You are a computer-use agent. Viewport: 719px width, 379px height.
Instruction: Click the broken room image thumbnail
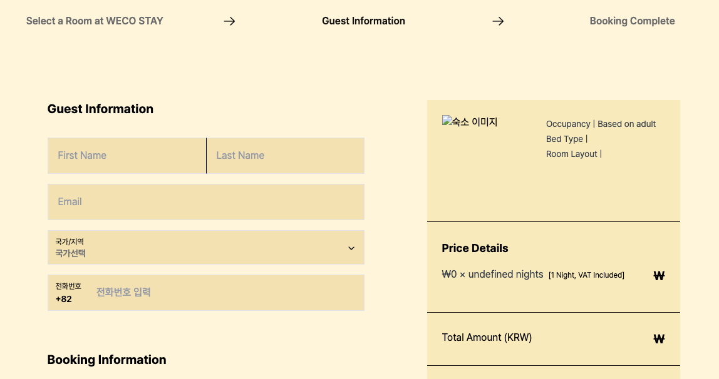pos(470,122)
